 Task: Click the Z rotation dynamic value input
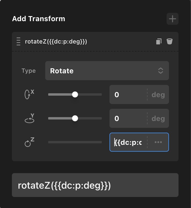(x=129, y=142)
